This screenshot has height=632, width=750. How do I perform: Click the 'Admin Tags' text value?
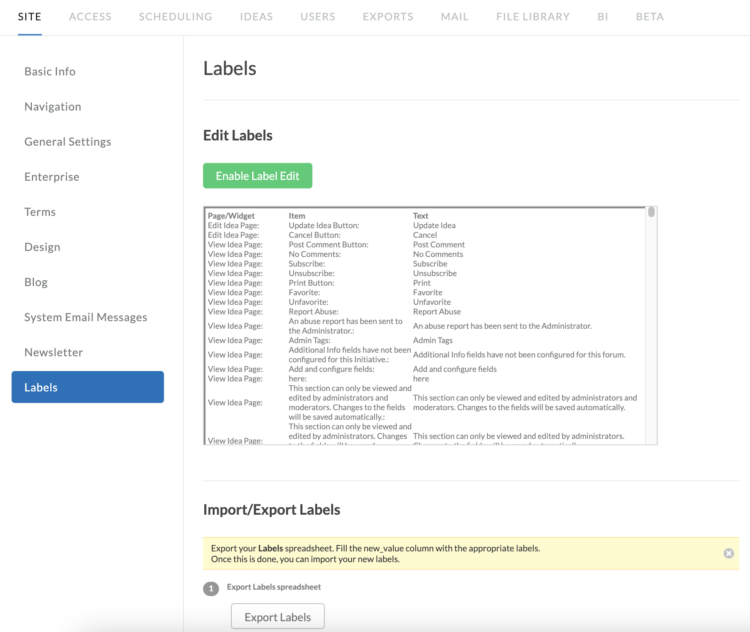(433, 340)
